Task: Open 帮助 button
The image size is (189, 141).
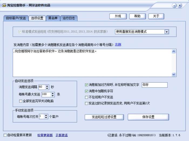Action: (x=137, y=16)
